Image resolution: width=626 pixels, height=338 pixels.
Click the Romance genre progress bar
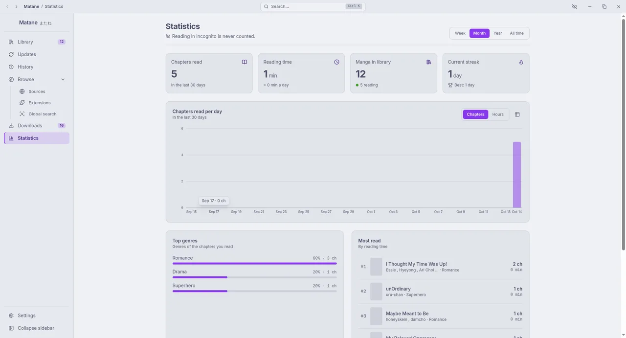pos(254,264)
